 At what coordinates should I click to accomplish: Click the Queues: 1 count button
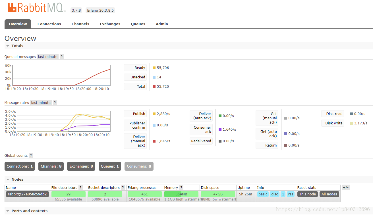(x=110, y=166)
